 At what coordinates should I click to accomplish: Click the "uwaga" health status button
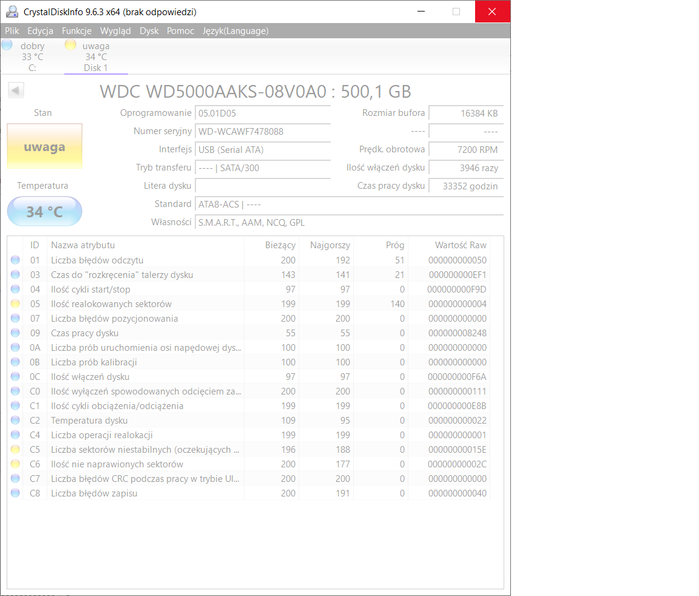(44, 146)
